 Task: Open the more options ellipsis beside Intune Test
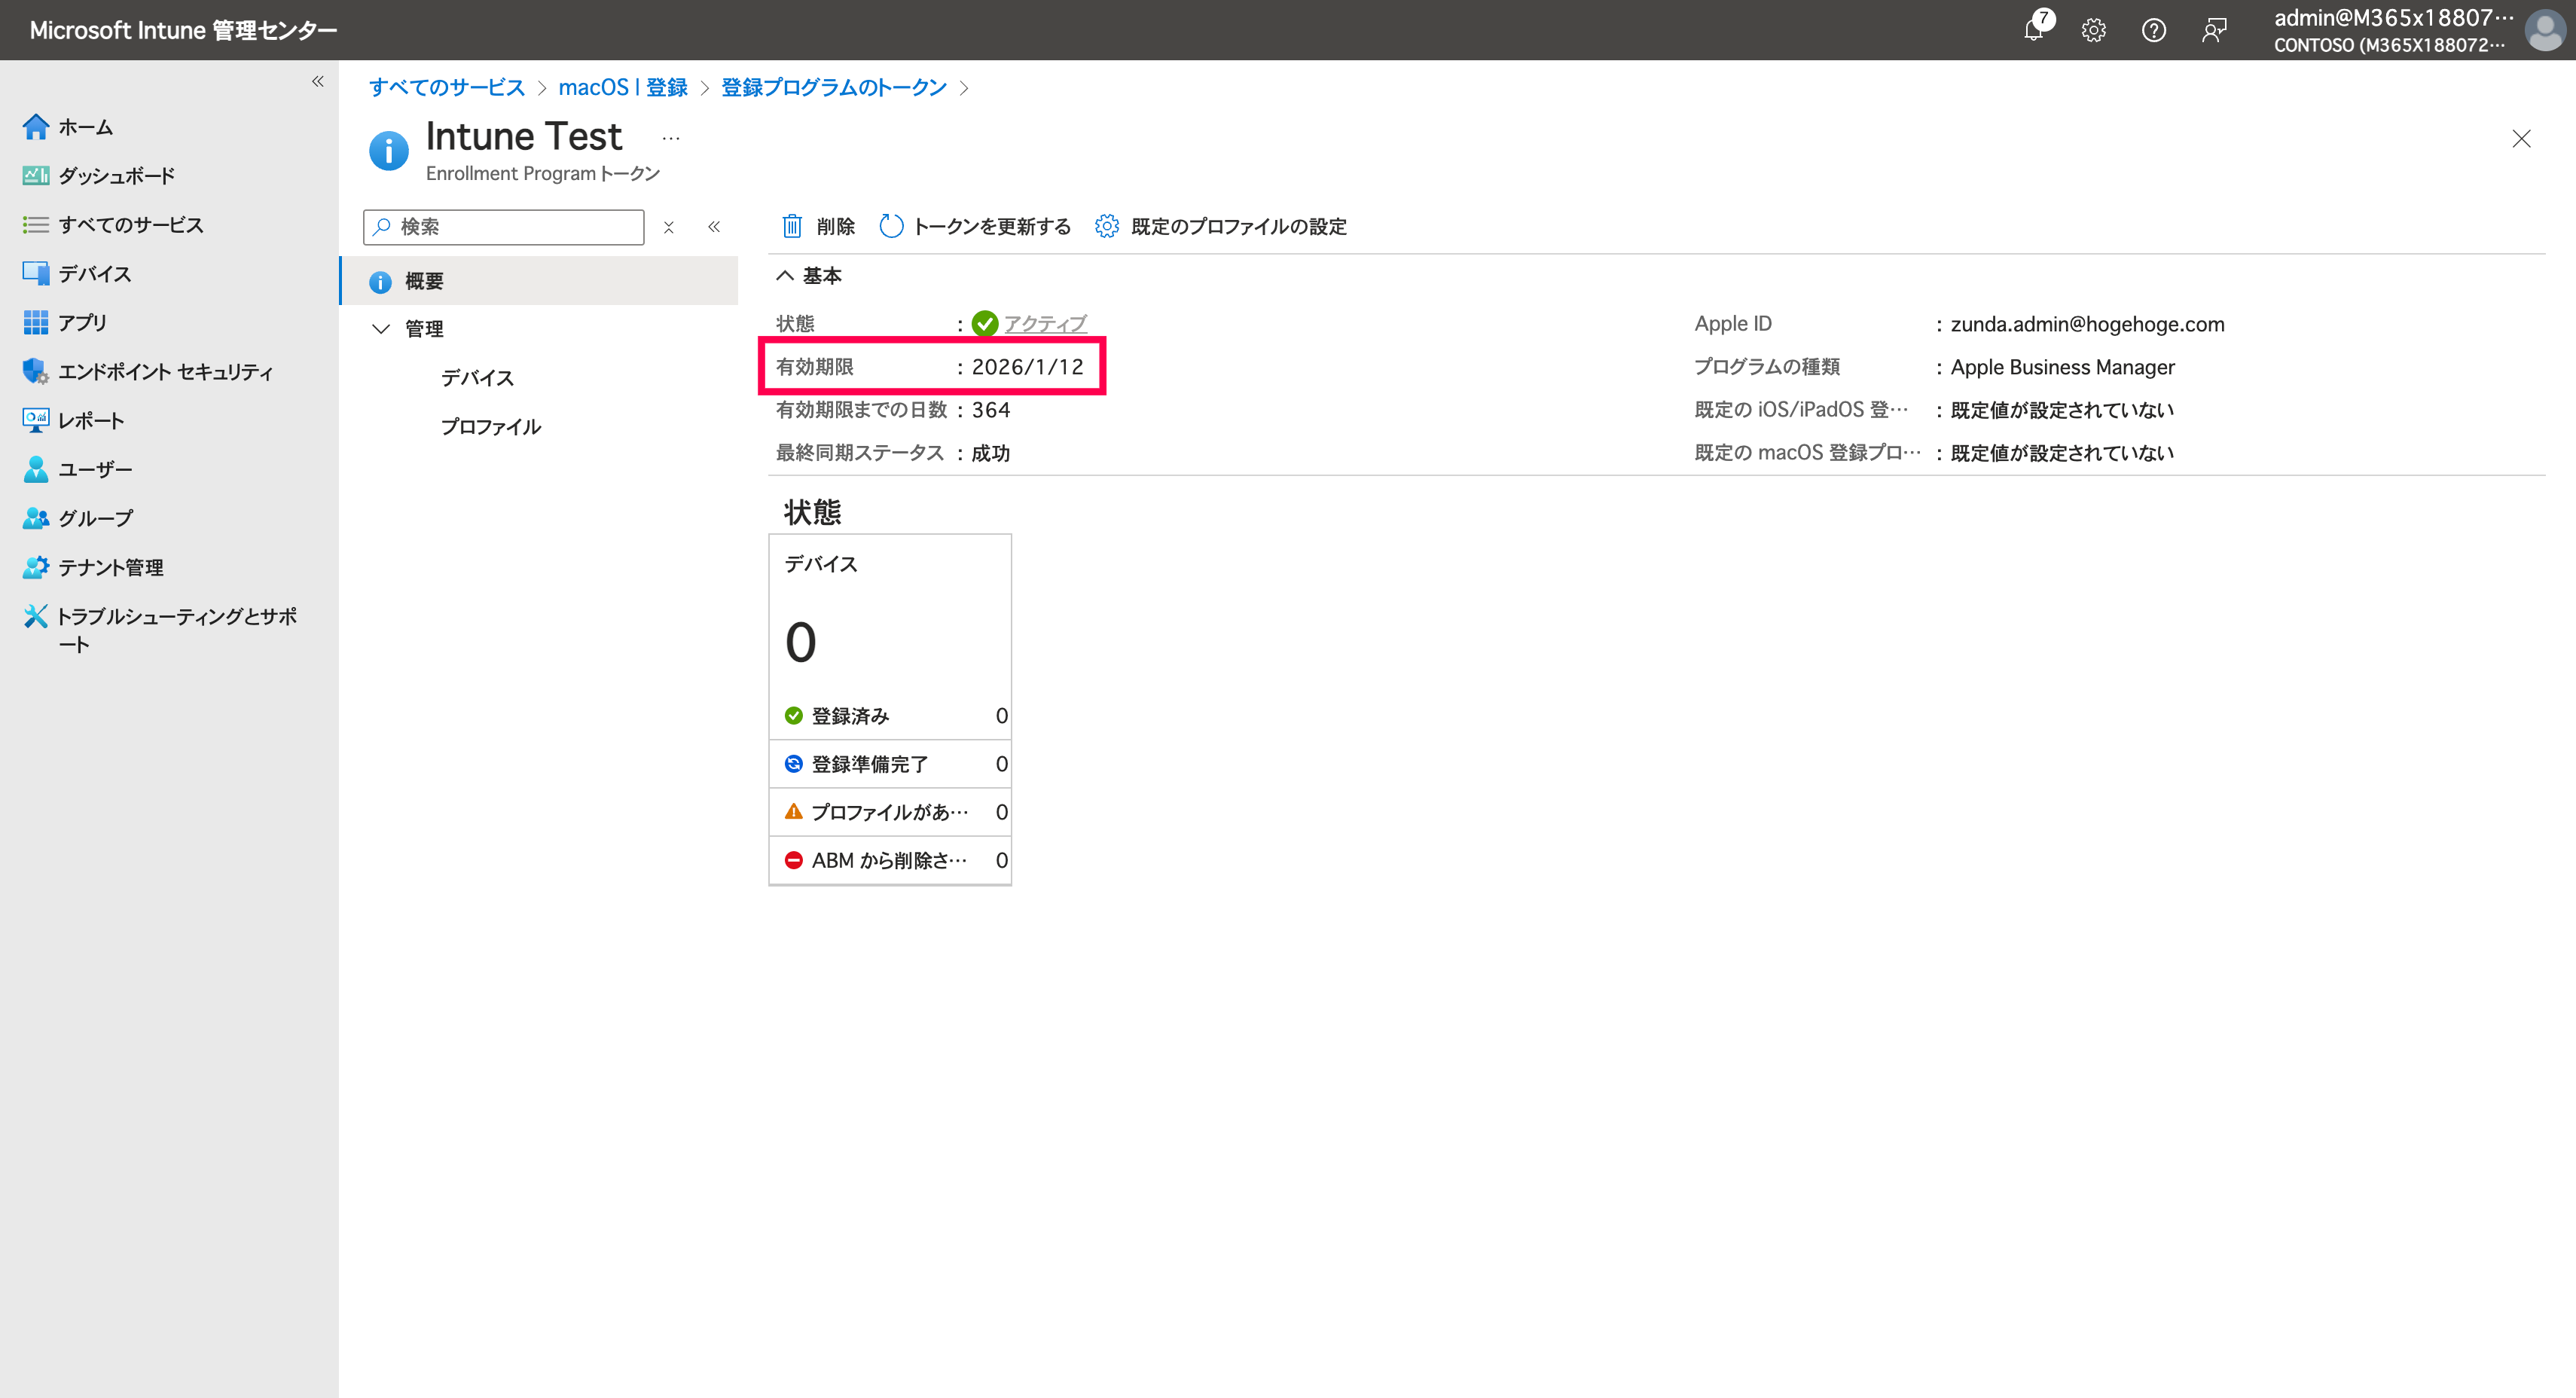coord(671,138)
